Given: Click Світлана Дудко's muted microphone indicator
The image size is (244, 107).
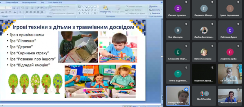Looking at the screenshot, I should click(x=238, y=24).
